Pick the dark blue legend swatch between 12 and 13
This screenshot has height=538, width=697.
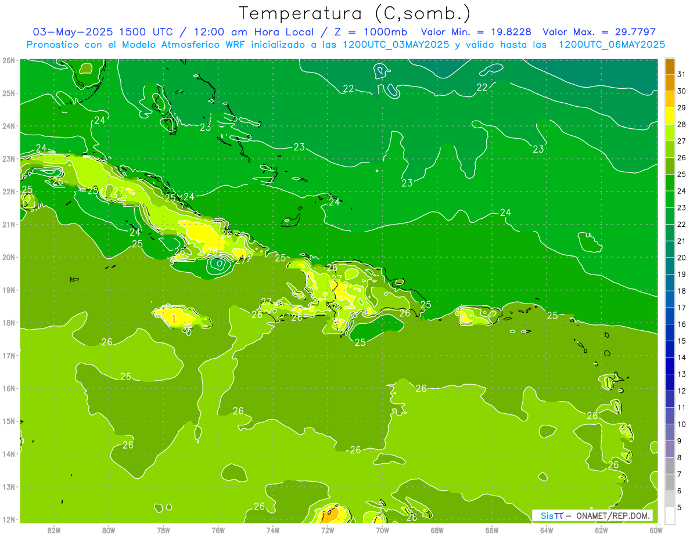click(670, 382)
